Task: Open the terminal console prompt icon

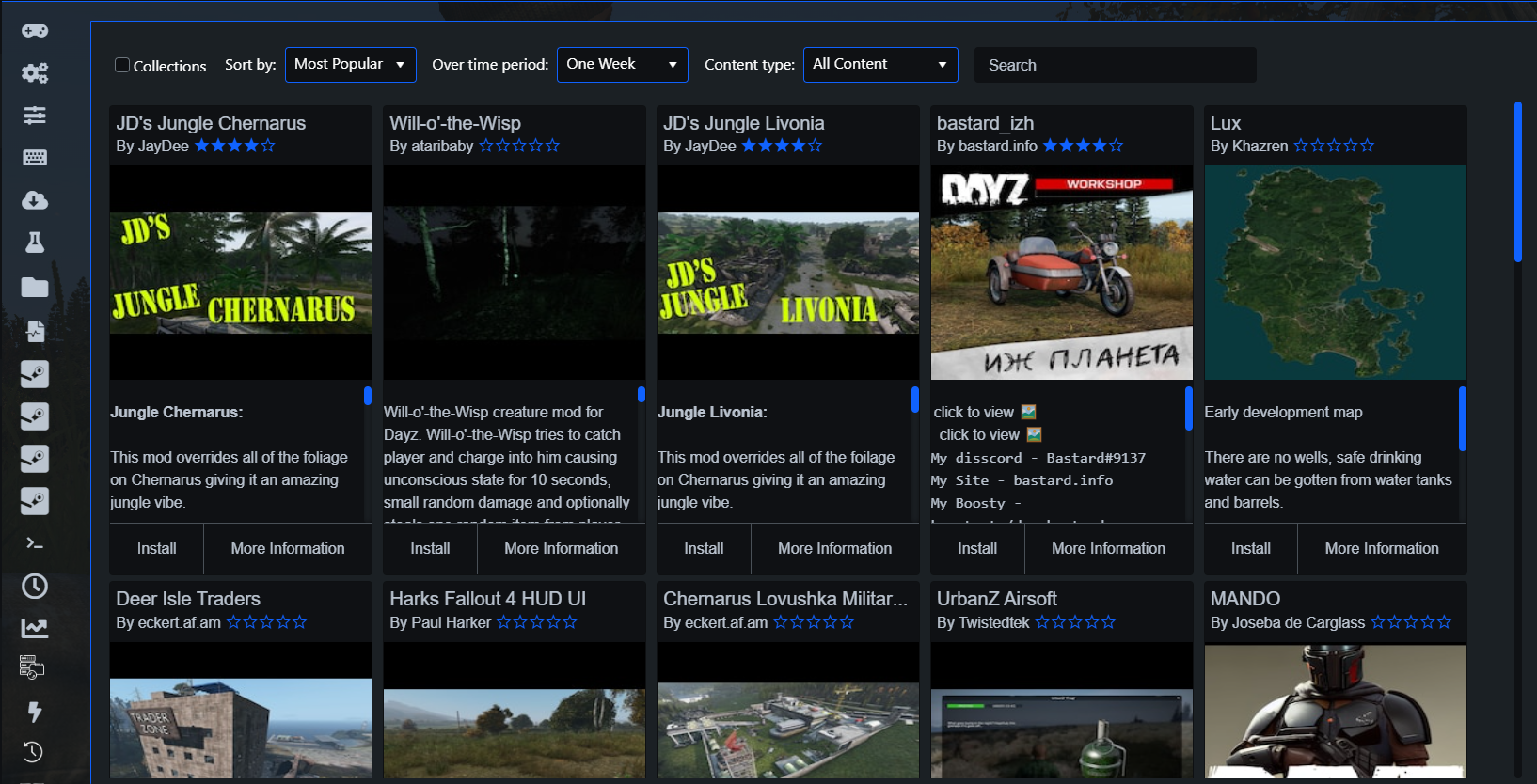Action: click(35, 543)
